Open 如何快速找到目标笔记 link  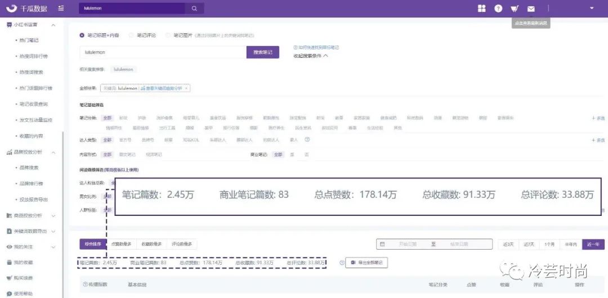coord(318,47)
